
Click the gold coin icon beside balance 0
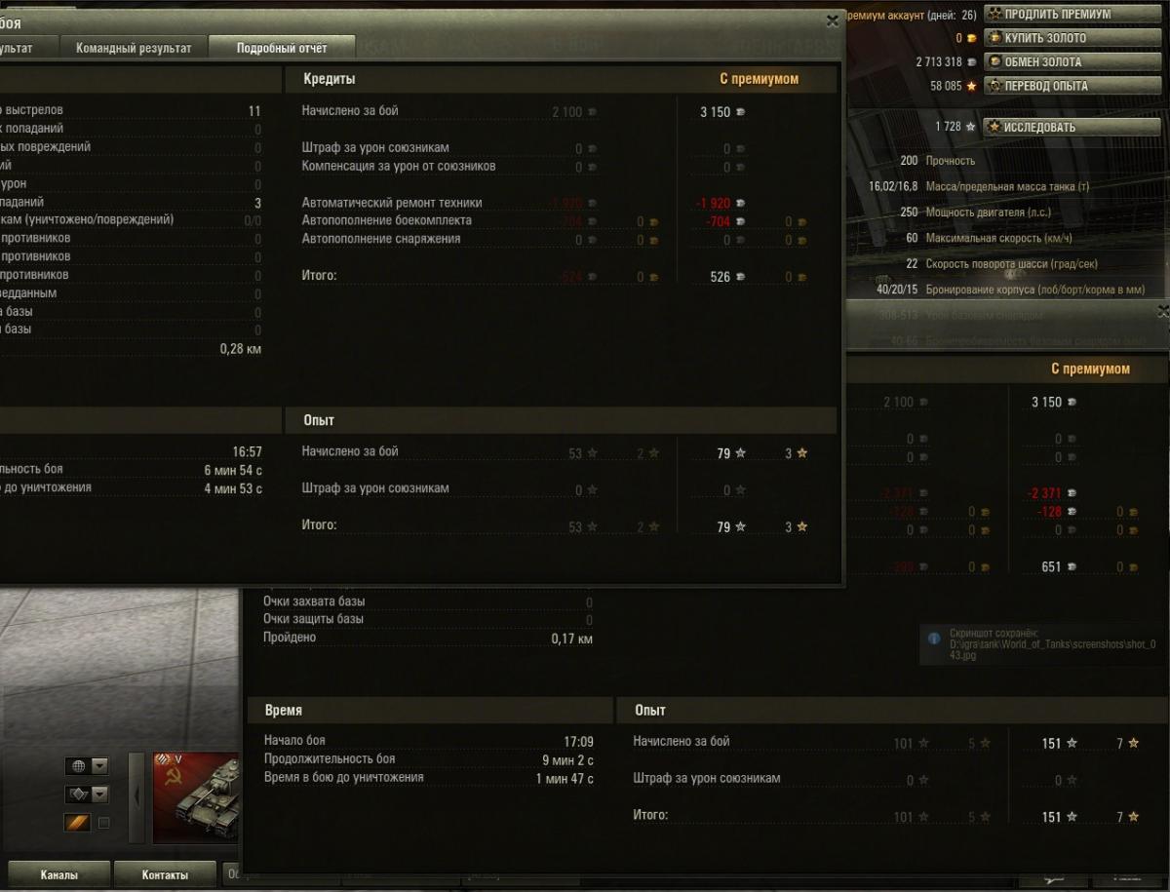click(971, 39)
